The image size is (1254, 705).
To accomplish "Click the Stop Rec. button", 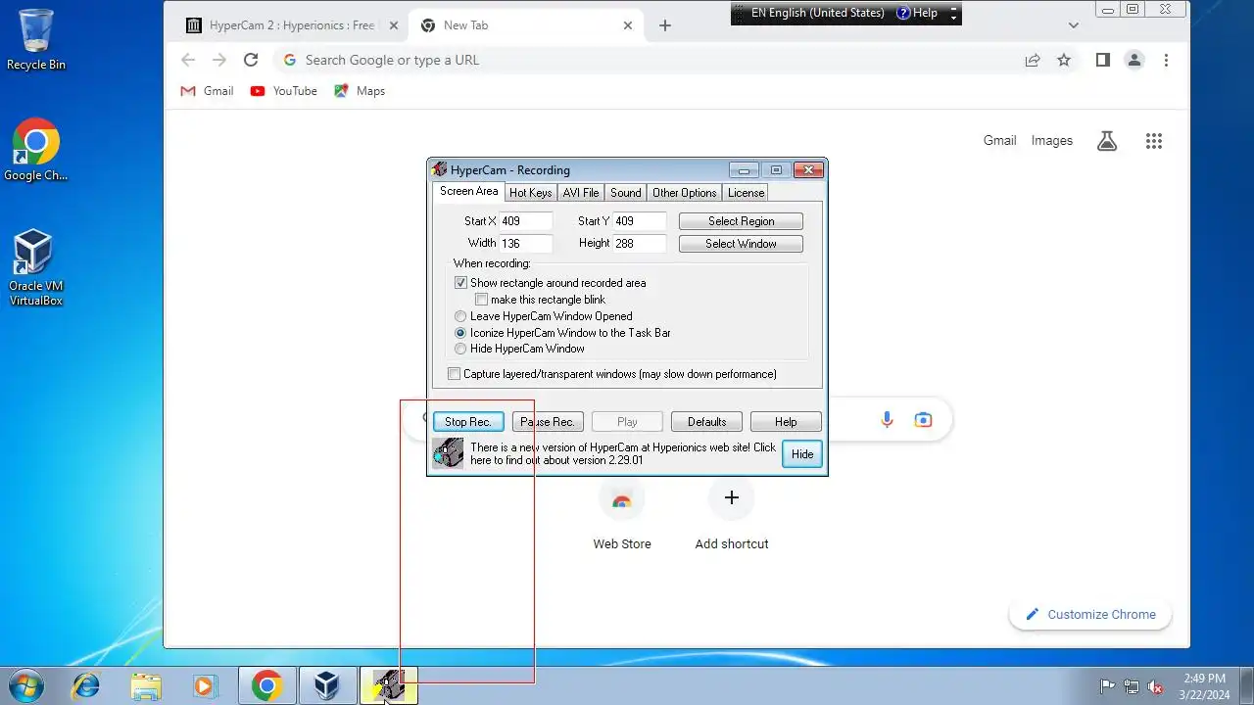I will (x=468, y=422).
